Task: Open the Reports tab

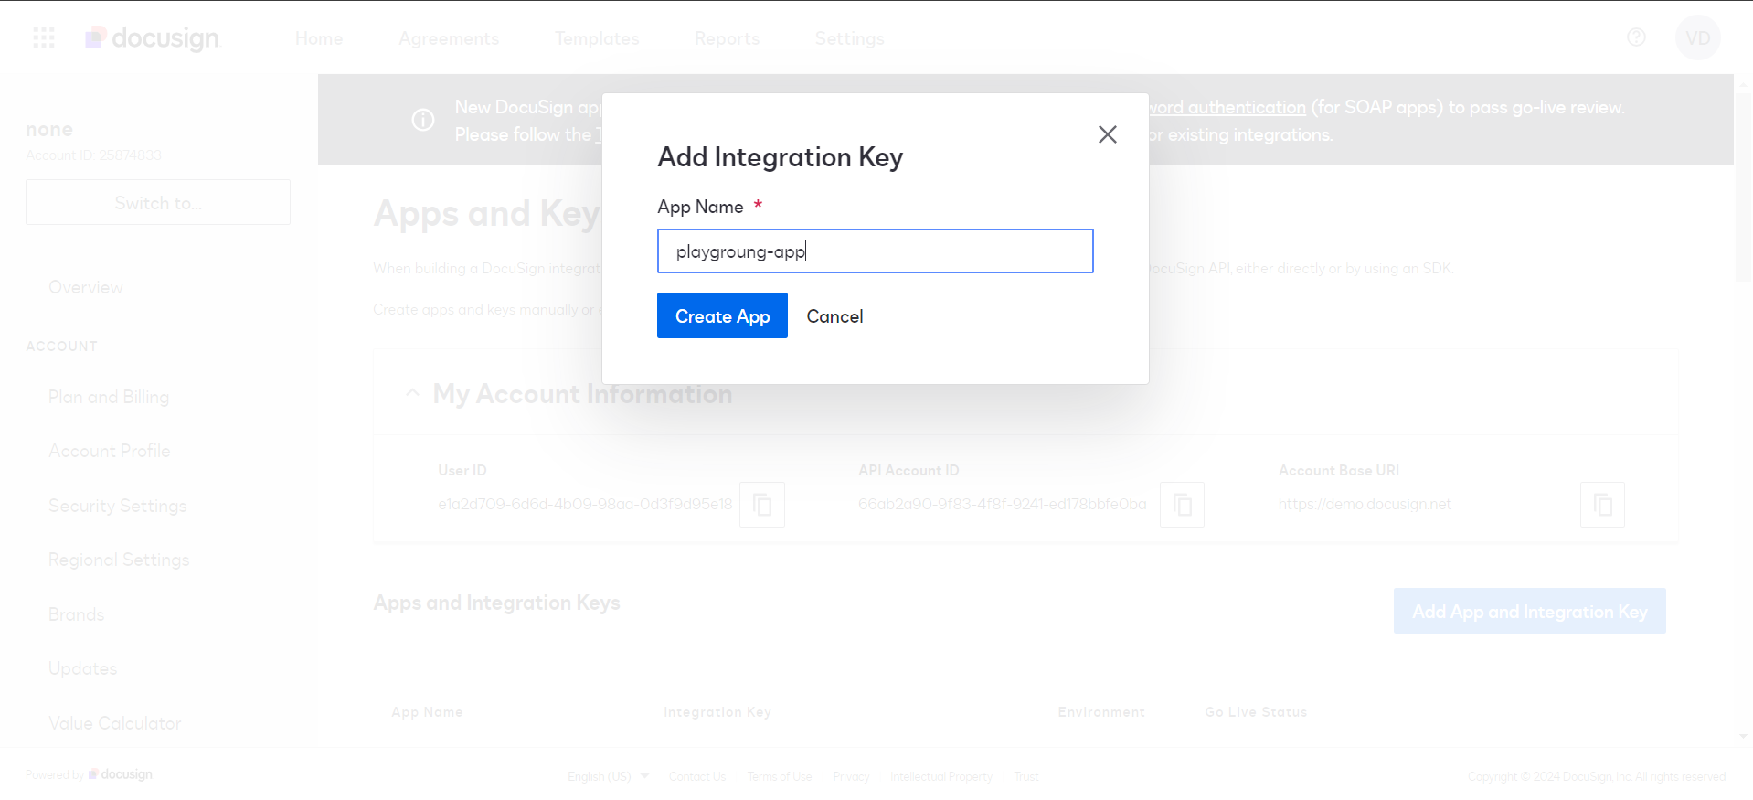Action: point(727,38)
